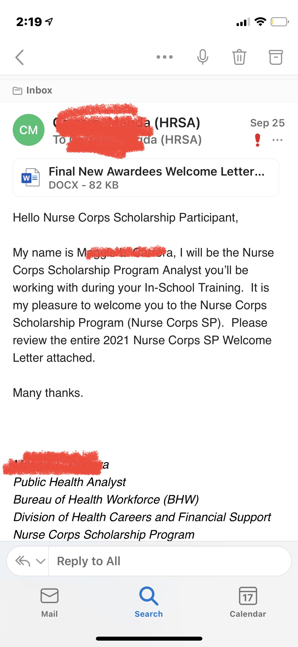Open the three-dot more options menu in toolbar
Screen dimensions: 298x647
[164, 57]
